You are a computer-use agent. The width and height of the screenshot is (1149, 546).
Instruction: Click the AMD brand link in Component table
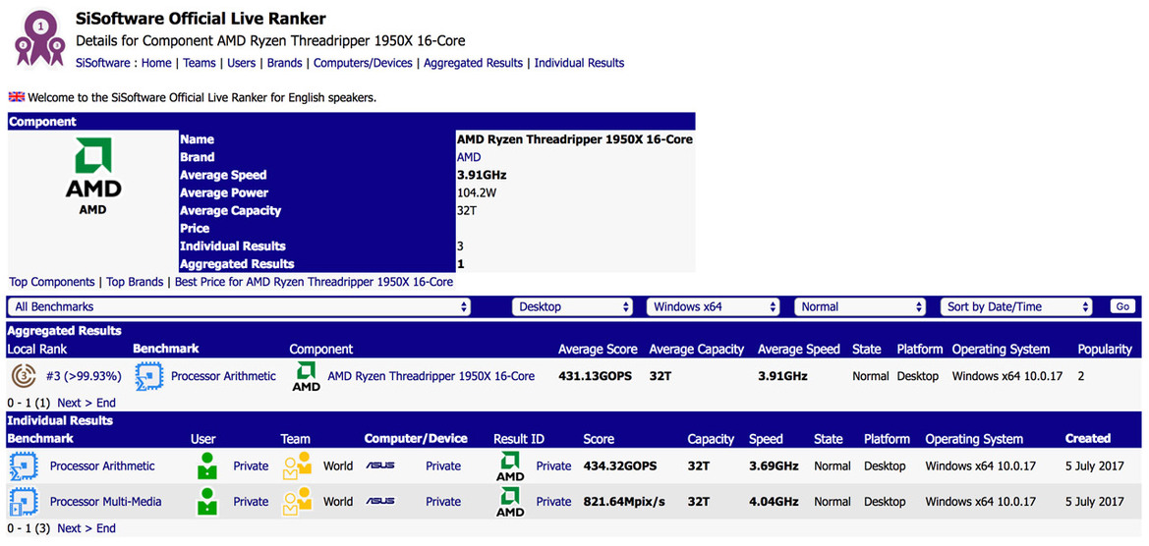469,157
